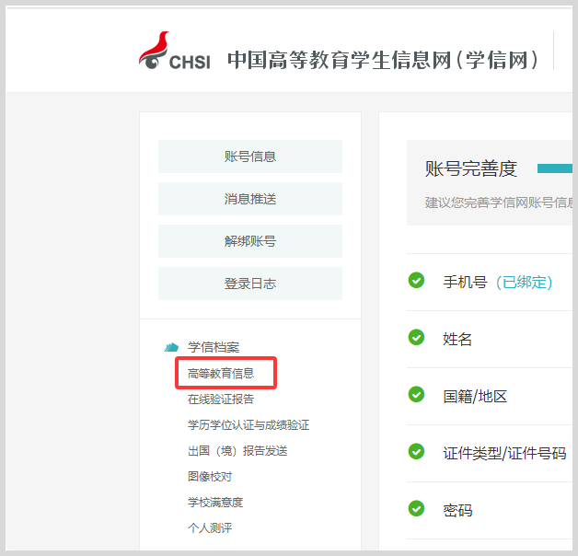Click the 证件类型/证件号码 row label

click(x=504, y=454)
